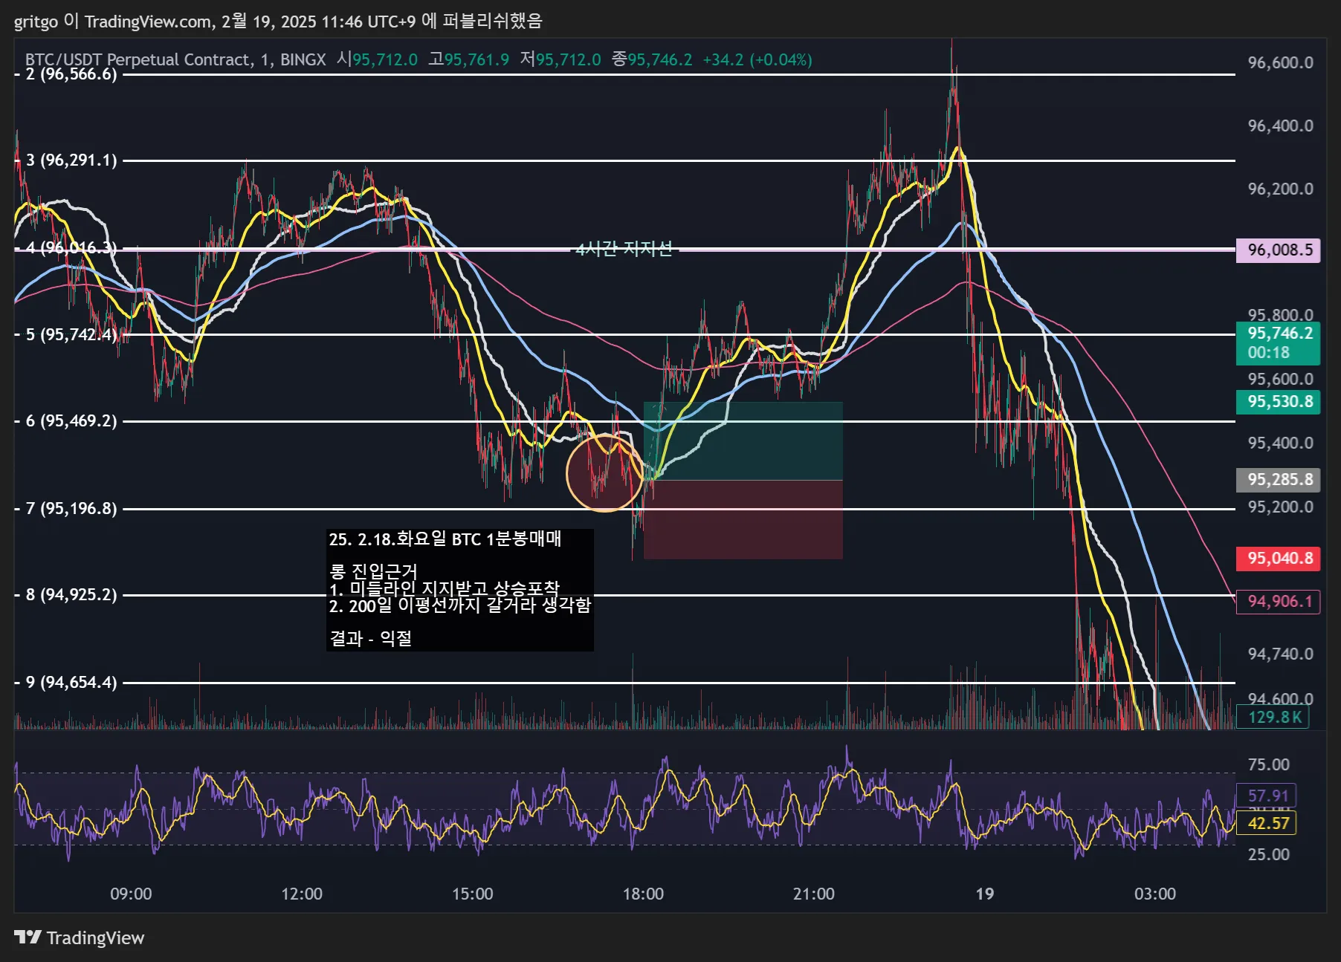1341x962 pixels.
Task: Click the 09:00 time axis label
Action: (131, 894)
